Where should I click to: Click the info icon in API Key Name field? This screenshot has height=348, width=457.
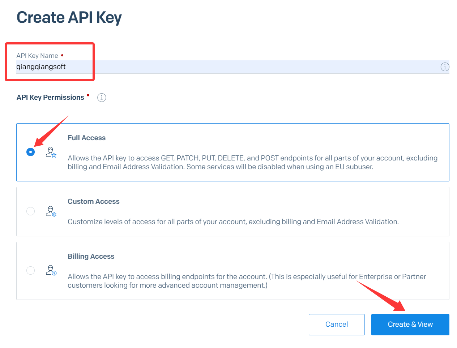click(x=445, y=67)
